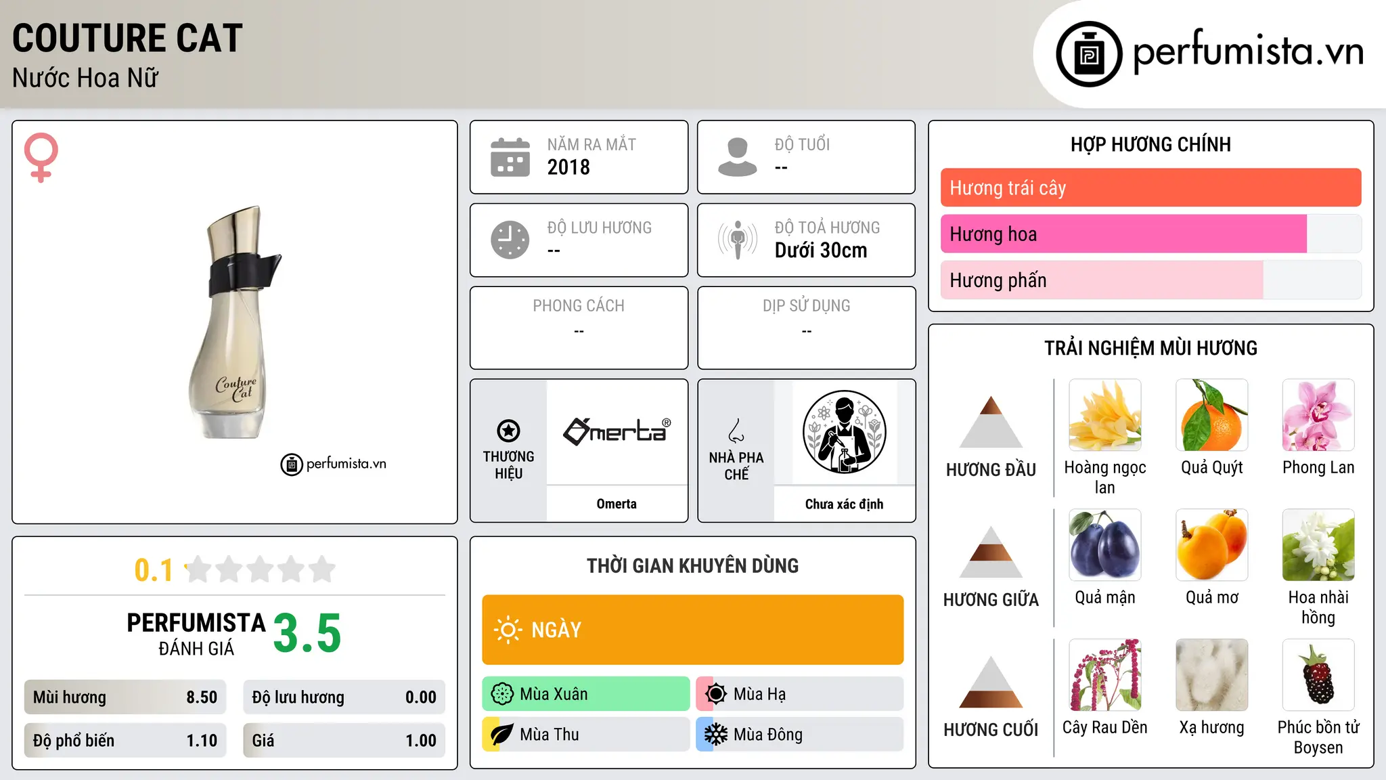Screen dimensions: 1386x780
Task: Click the star rating row beside 0.1
Action: click(x=261, y=569)
